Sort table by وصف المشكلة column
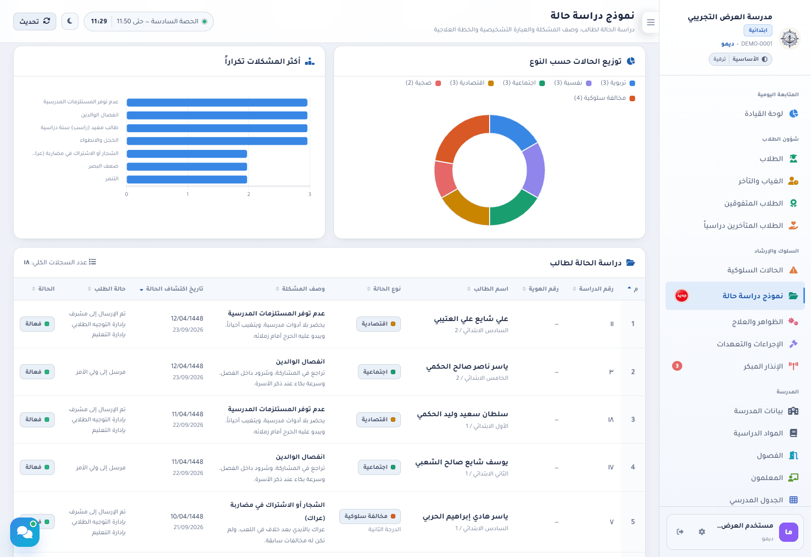This screenshot has height=557, width=811. click(x=300, y=289)
